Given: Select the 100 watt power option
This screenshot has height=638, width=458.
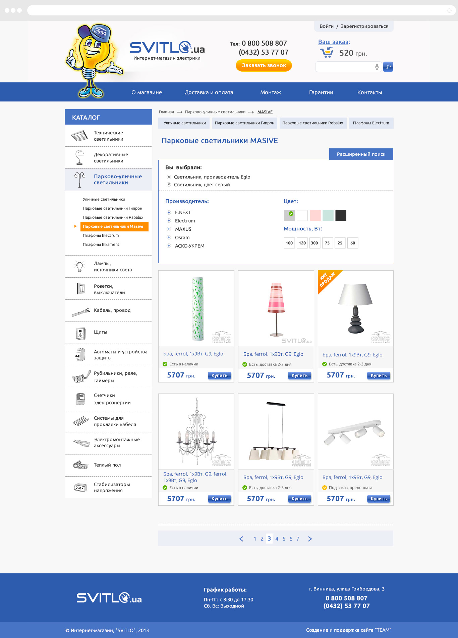Looking at the screenshot, I should [x=289, y=243].
